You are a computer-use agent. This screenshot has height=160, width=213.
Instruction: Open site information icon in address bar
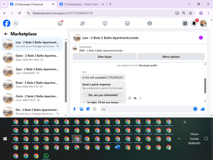[x=29, y=13]
